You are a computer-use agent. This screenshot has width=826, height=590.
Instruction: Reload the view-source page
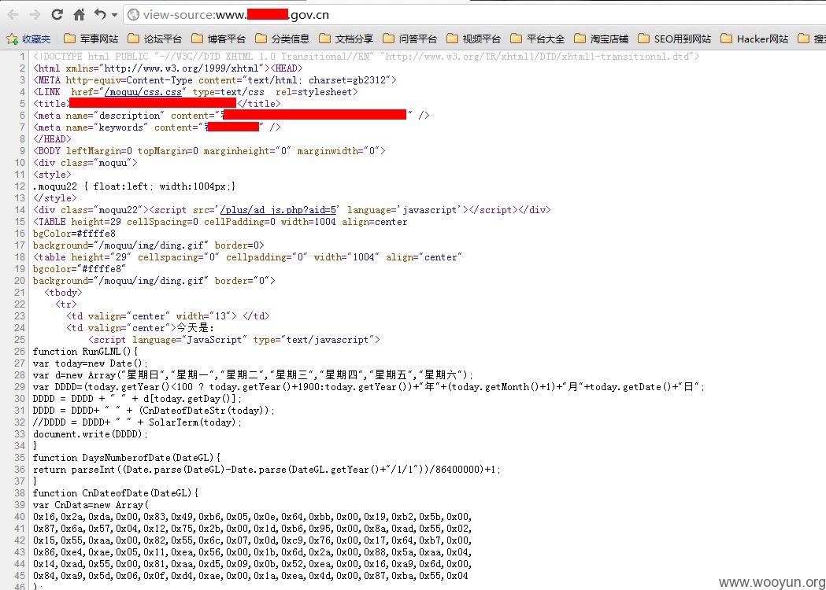(x=57, y=15)
